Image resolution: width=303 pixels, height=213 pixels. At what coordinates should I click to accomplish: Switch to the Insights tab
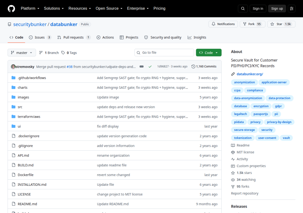(197, 38)
